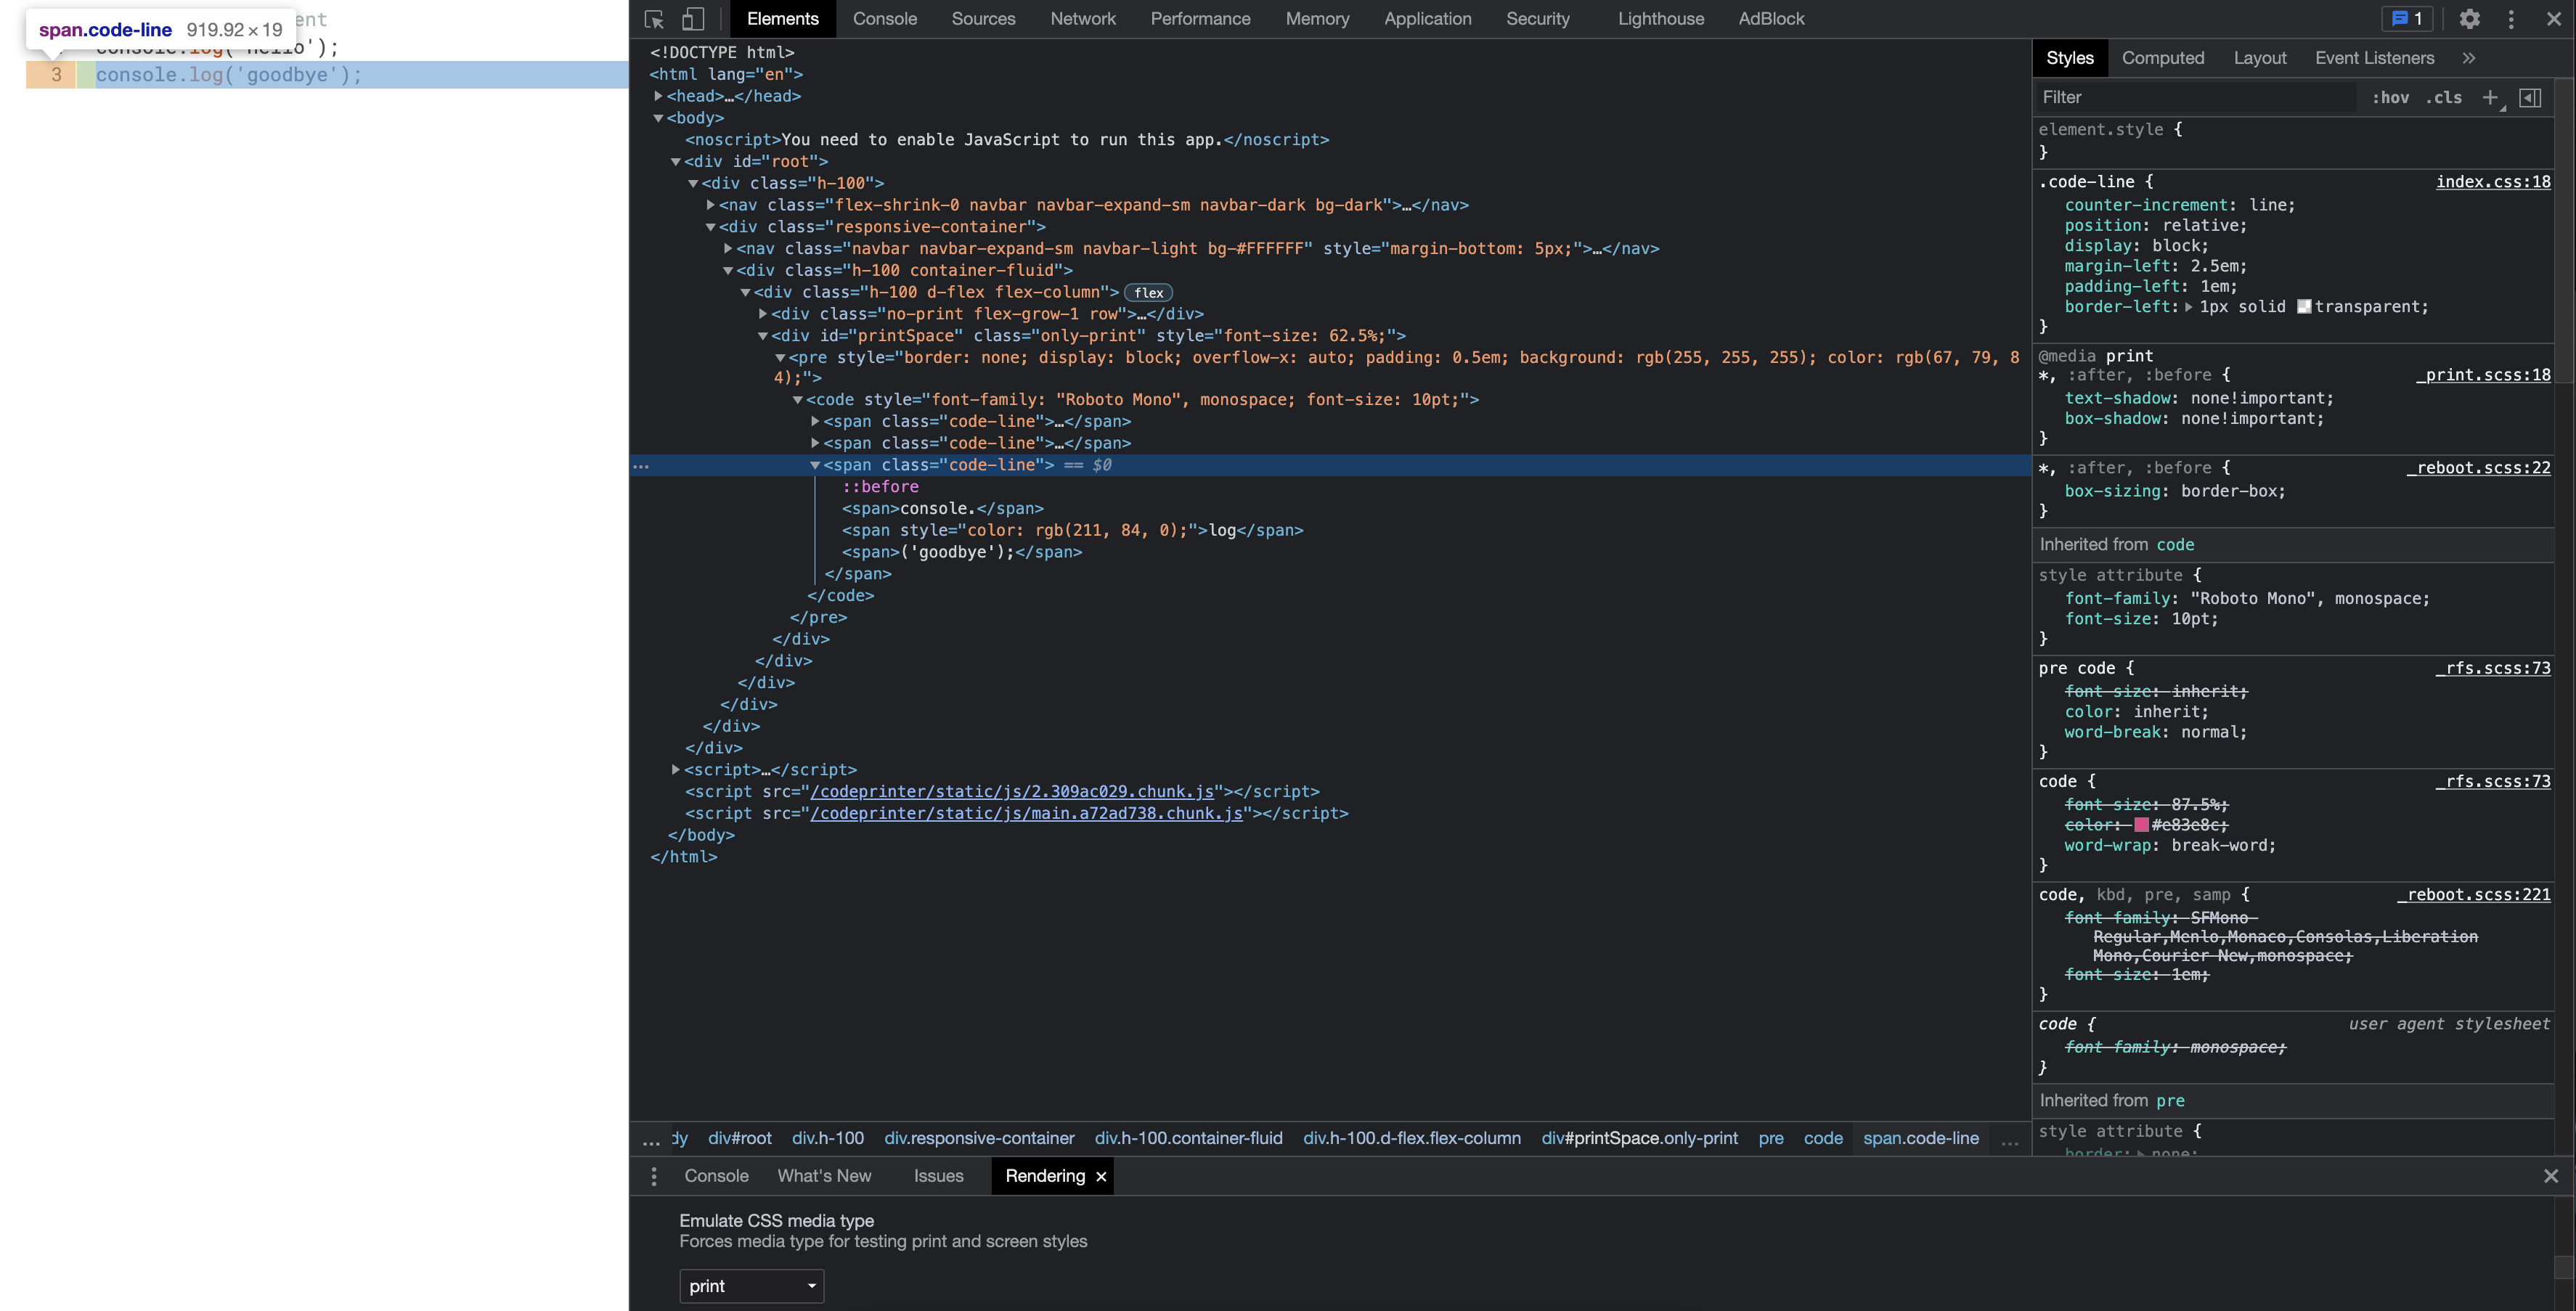Open the Computed styles tab

click(2163, 58)
